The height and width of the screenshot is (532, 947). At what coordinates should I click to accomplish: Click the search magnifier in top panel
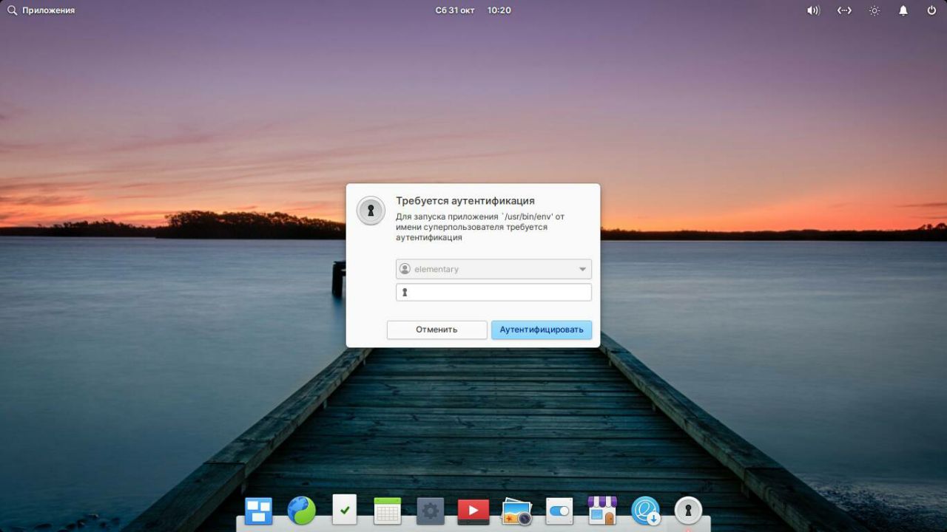tap(12, 10)
